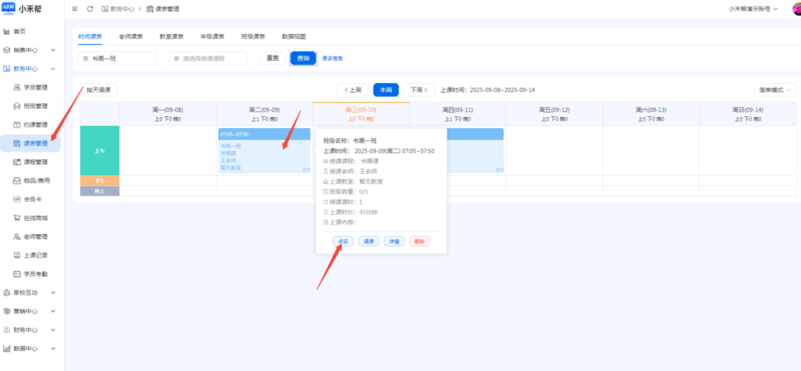Click the 物品/费用 envelope icon
801x371 pixels.
[17, 181]
